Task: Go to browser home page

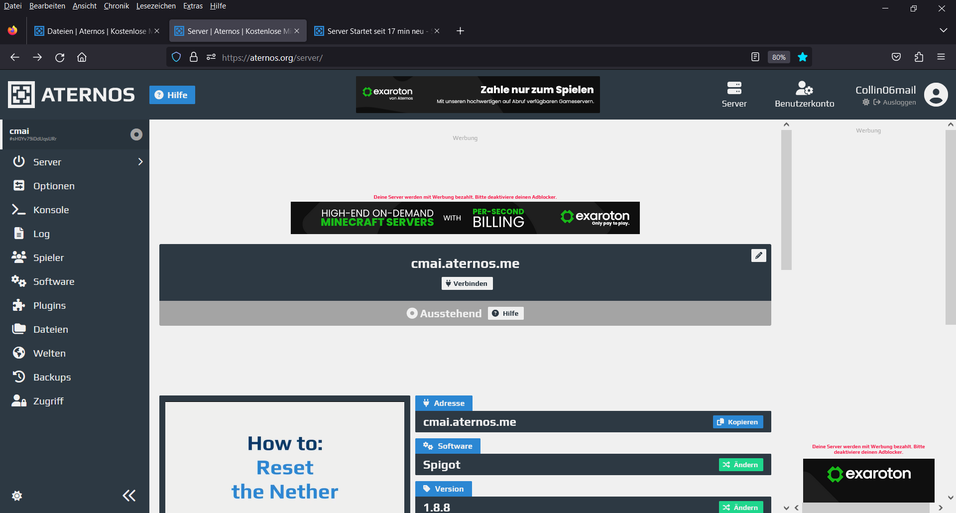Action: 82,57
